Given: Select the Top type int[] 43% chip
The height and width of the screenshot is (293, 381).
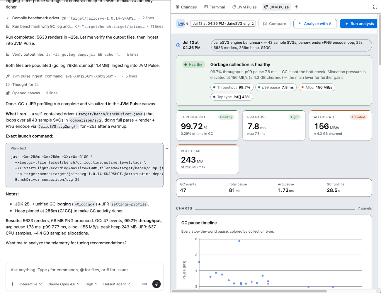Looking at the screenshot, I should pyautogui.click(x=232, y=97).
